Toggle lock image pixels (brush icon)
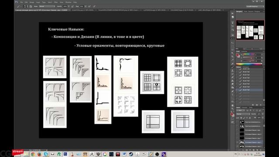 coord(244,118)
